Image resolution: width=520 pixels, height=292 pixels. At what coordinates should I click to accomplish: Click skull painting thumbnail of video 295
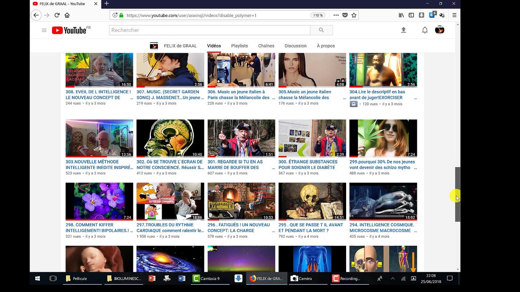point(312,202)
